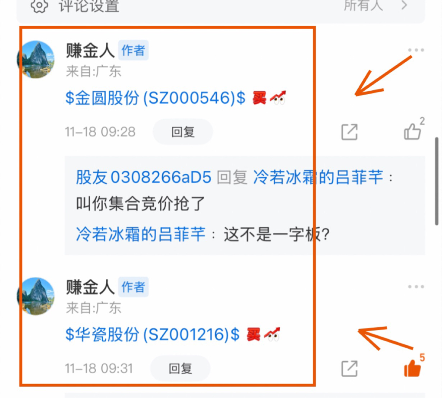
Task: Reply to the 09:31 comment
Action: pyautogui.click(x=180, y=368)
